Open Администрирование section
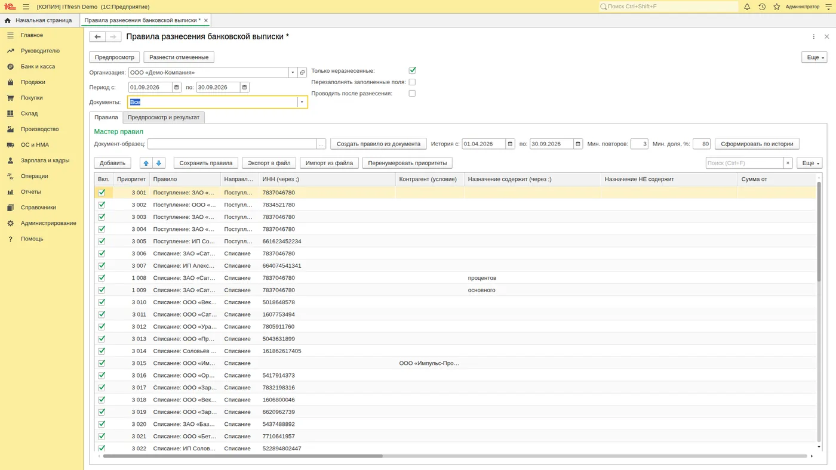Image resolution: width=836 pixels, height=470 pixels. point(48,223)
